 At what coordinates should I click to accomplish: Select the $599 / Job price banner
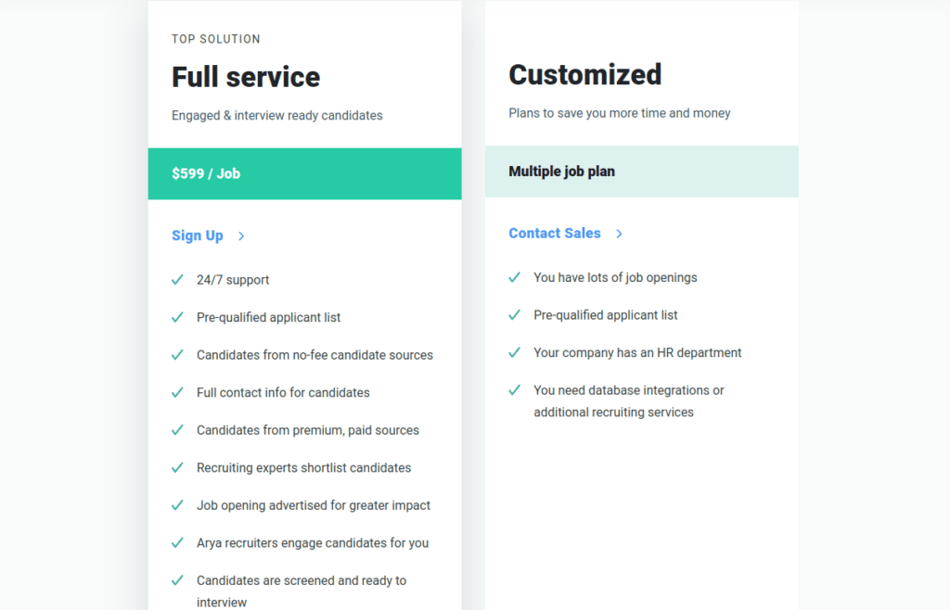(304, 173)
